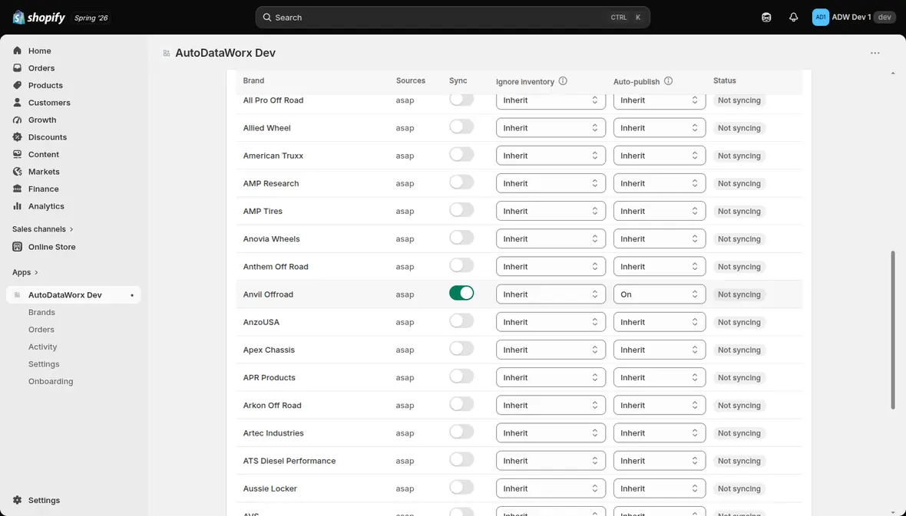Click the Status column header
The image size is (906, 516).
tap(725, 81)
